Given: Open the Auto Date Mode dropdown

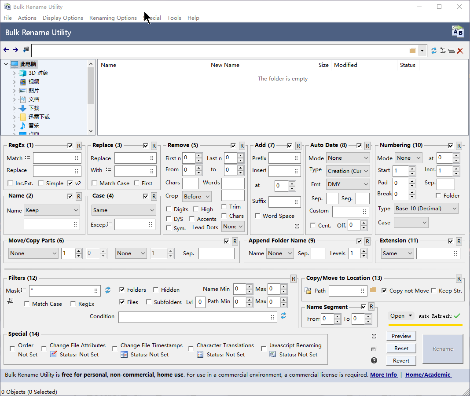Looking at the screenshot, I should [348, 158].
